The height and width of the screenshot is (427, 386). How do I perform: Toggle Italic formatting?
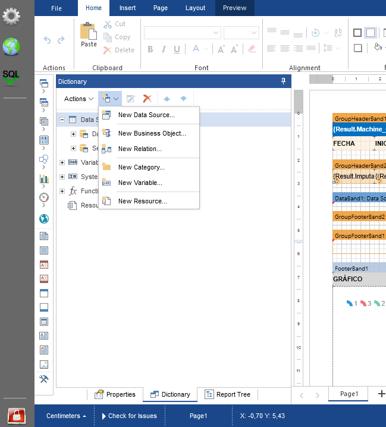164,49
